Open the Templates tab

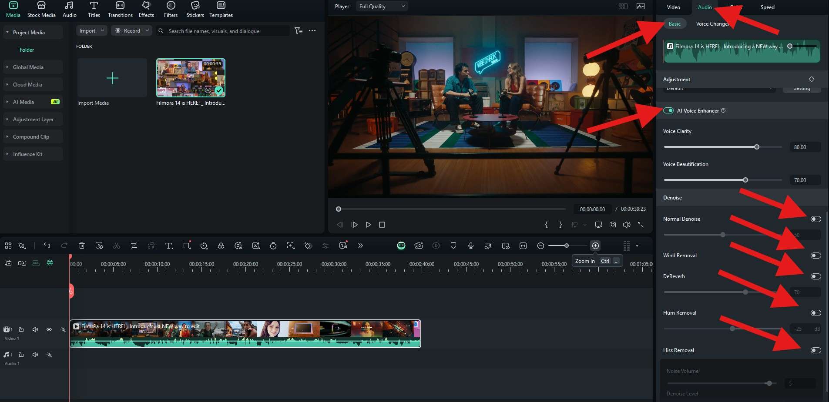(221, 10)
